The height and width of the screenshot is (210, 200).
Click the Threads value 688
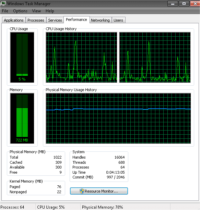(121, 162)
